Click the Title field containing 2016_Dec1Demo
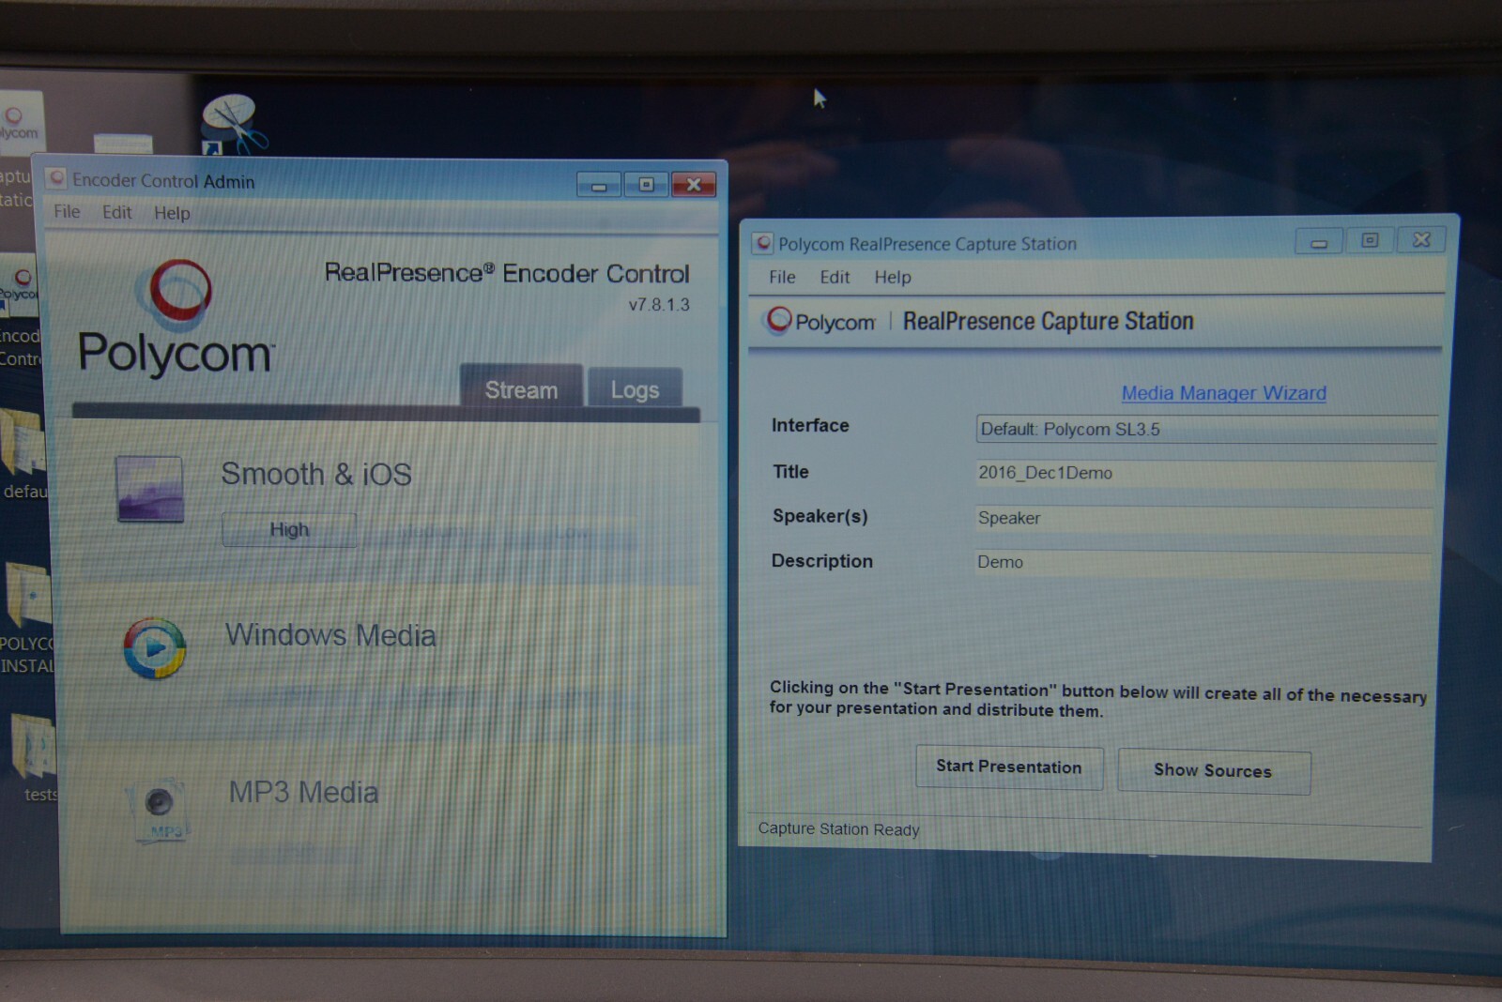This screenshot has height=1002, width=1502. 1204,474
